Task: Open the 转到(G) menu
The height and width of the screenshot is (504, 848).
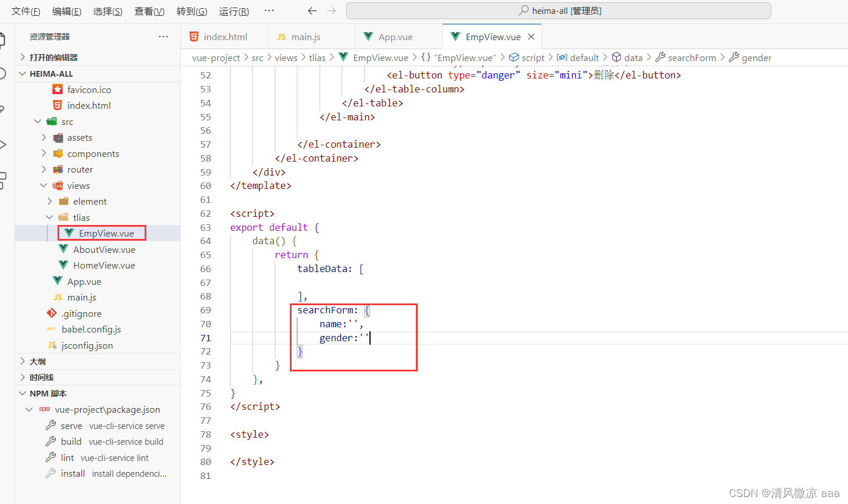Action: pos(192,11)
